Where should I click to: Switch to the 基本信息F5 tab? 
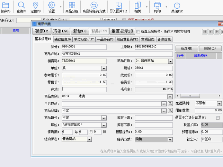tap(43, 39)
